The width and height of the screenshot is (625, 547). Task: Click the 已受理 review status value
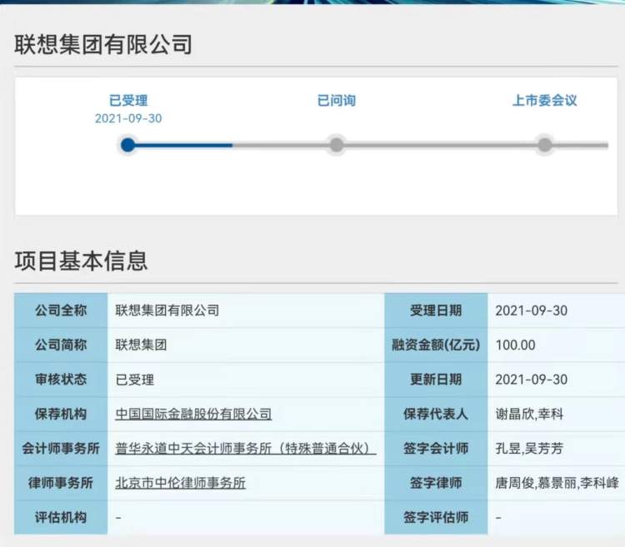[x=135, y=380]
